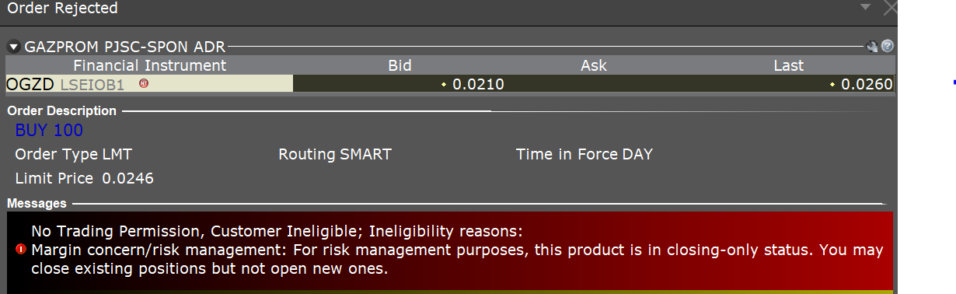Viewport: 956px width, 294px height.
Task: Close the Order Rejected window
Action: click(890, 8)
